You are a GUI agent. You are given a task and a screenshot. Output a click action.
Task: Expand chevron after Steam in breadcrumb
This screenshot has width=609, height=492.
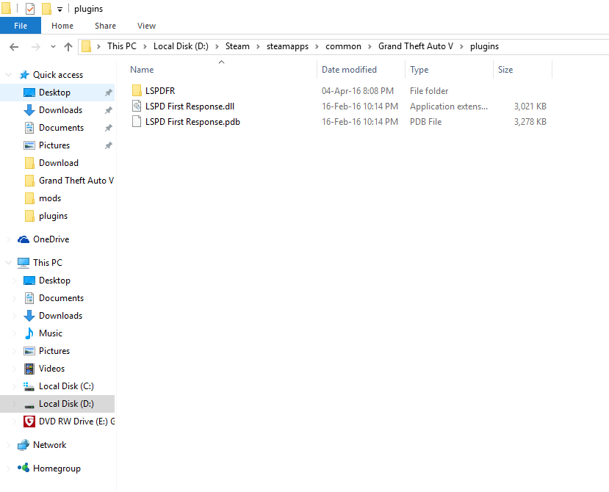[258, 46]
